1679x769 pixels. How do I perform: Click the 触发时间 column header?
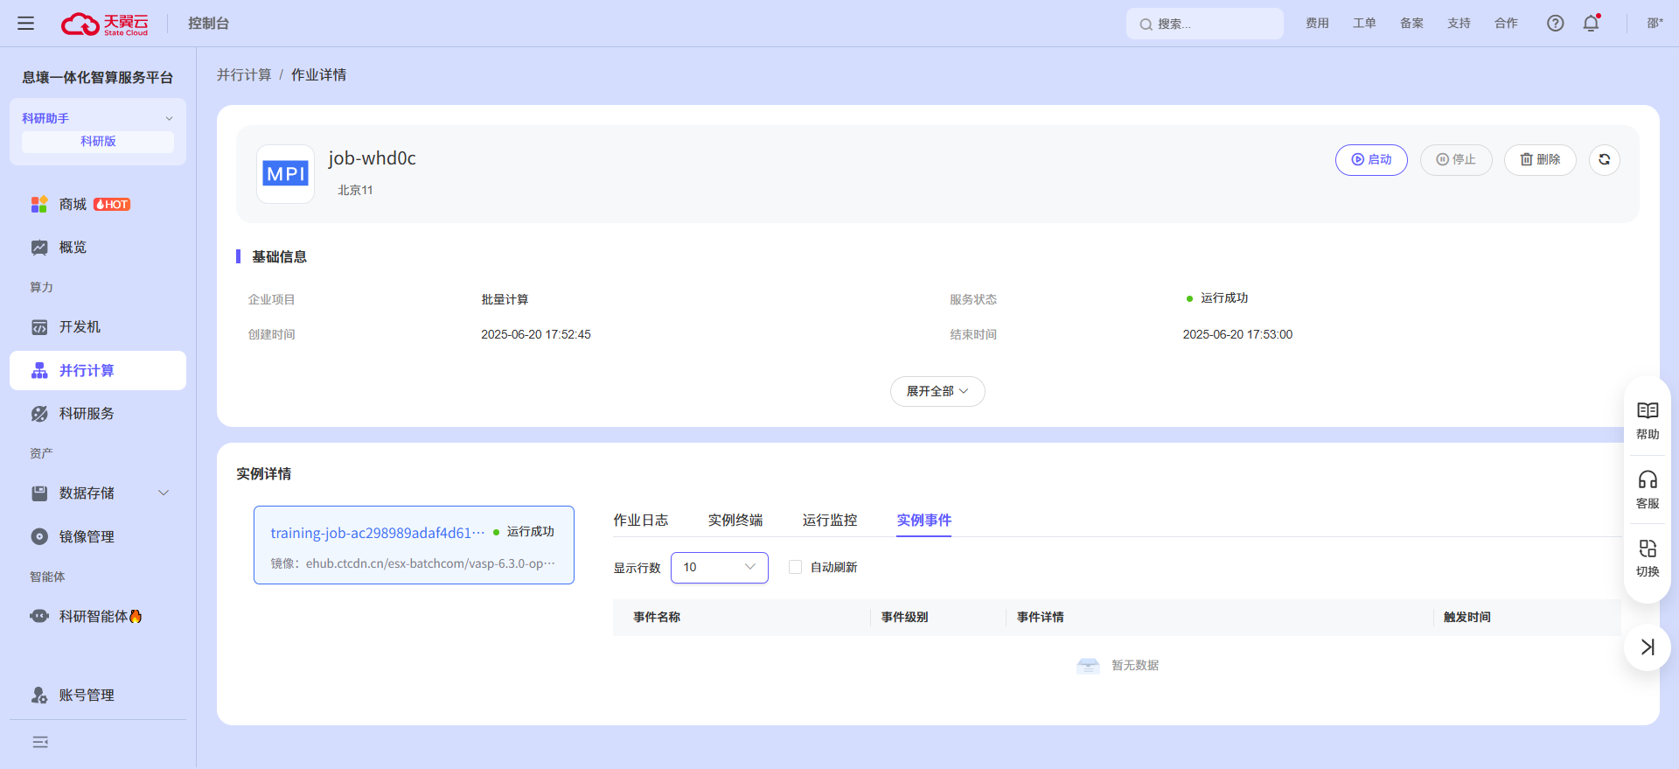1467,618
